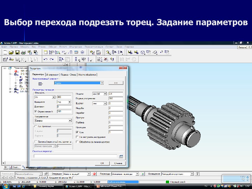The width and height of the screenshot is (252, 189).
Task: Click the face element icon left of Торец
Action: (x=40, y=84)
